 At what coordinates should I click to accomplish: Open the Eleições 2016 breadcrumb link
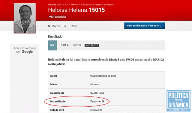(x=55, y=5)
